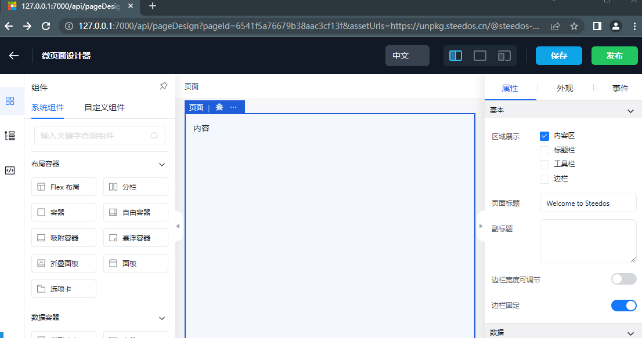Check the 工具栏 checkbox

click(x=544, y=165)
